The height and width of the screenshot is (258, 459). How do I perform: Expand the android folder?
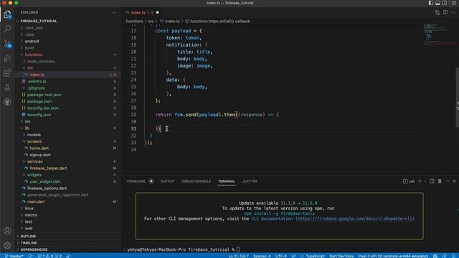[x=32, y=42]
